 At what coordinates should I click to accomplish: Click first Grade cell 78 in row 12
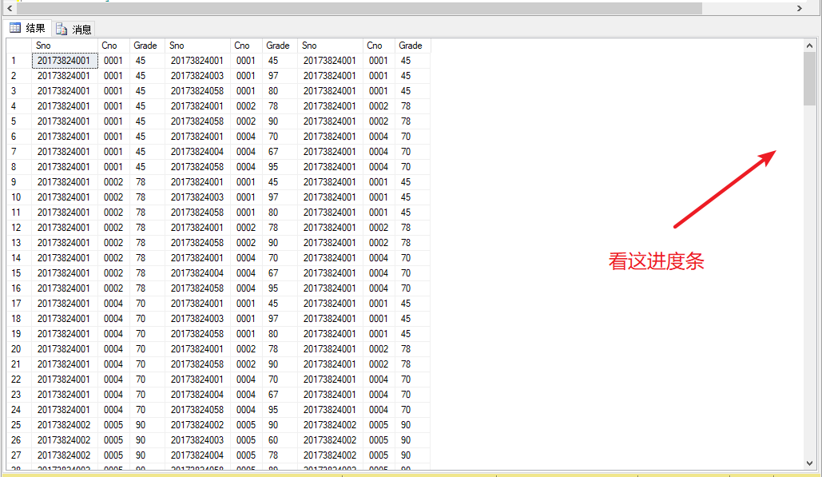(x=147, y=228)
